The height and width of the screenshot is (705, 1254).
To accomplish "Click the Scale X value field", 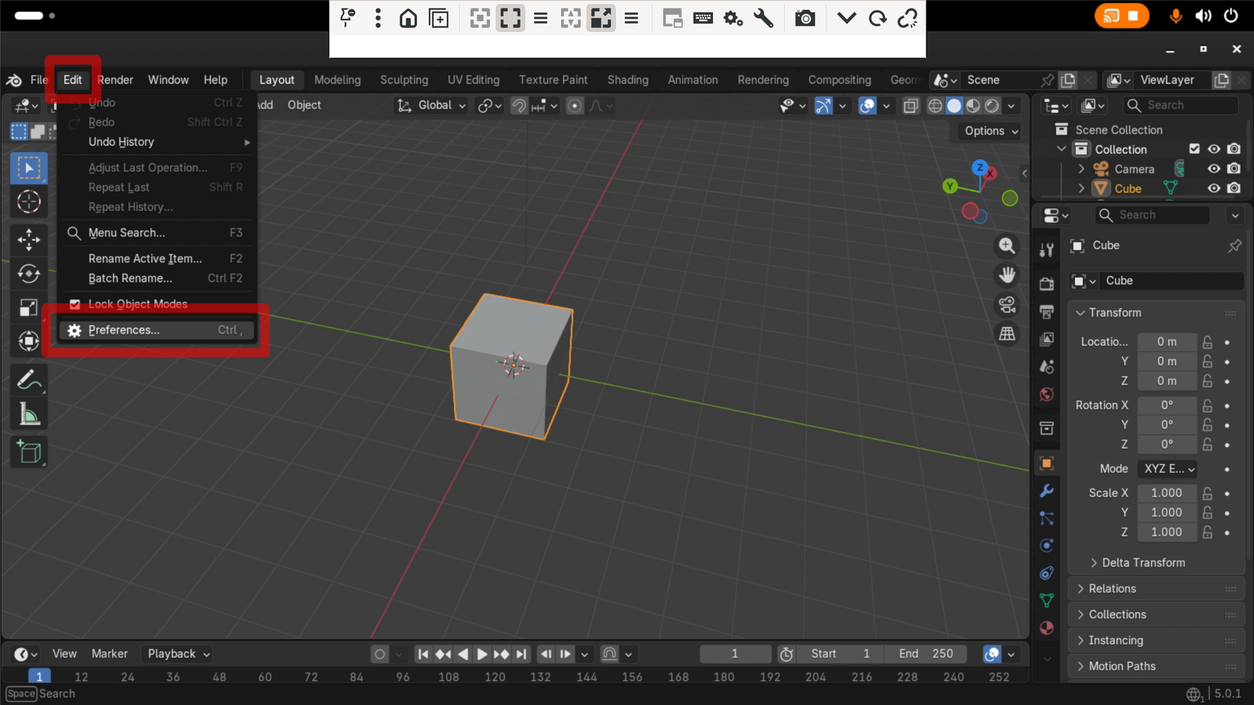I will tap(1166, 493).
